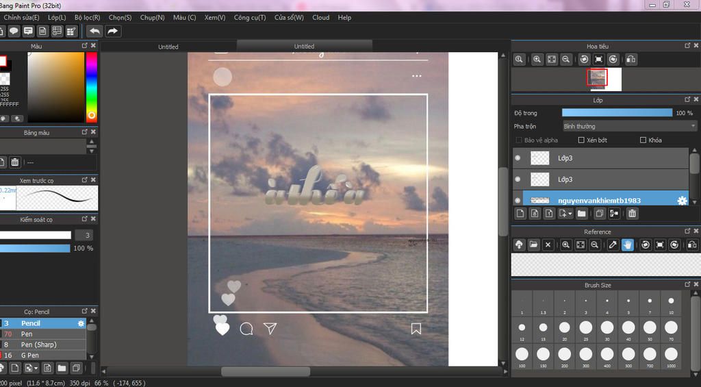Click the brush size value field
Screen dimensions: 701x387
84,235
